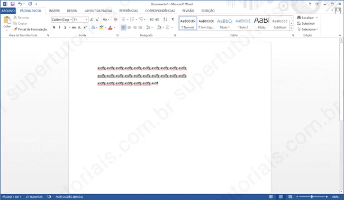Open Selecionar dropdown
The height and width of the screenshot is (200, 344).
[307, 30]
